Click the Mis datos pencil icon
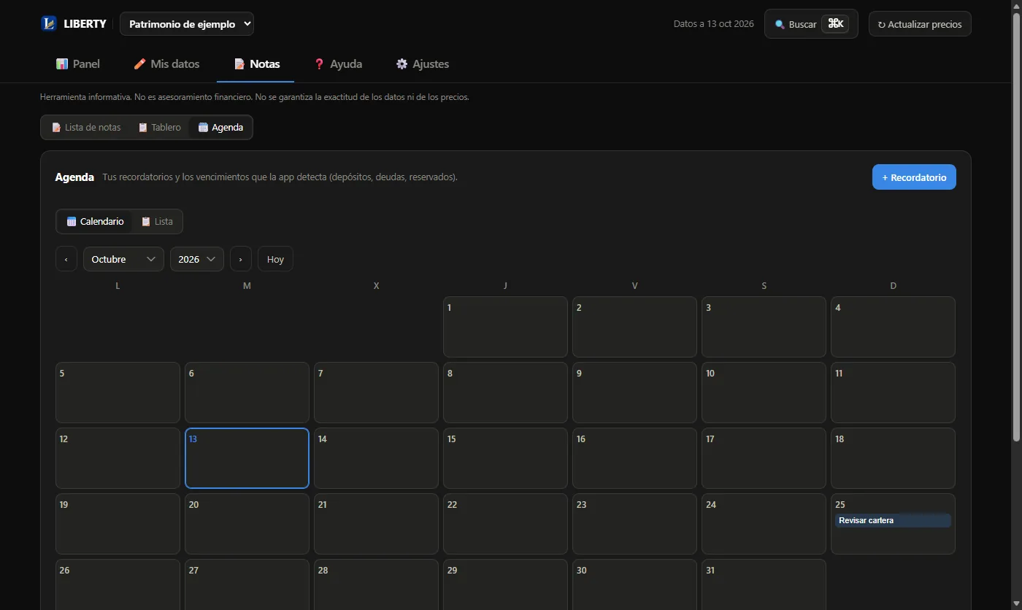1022x610 pixels. point(140,63)
